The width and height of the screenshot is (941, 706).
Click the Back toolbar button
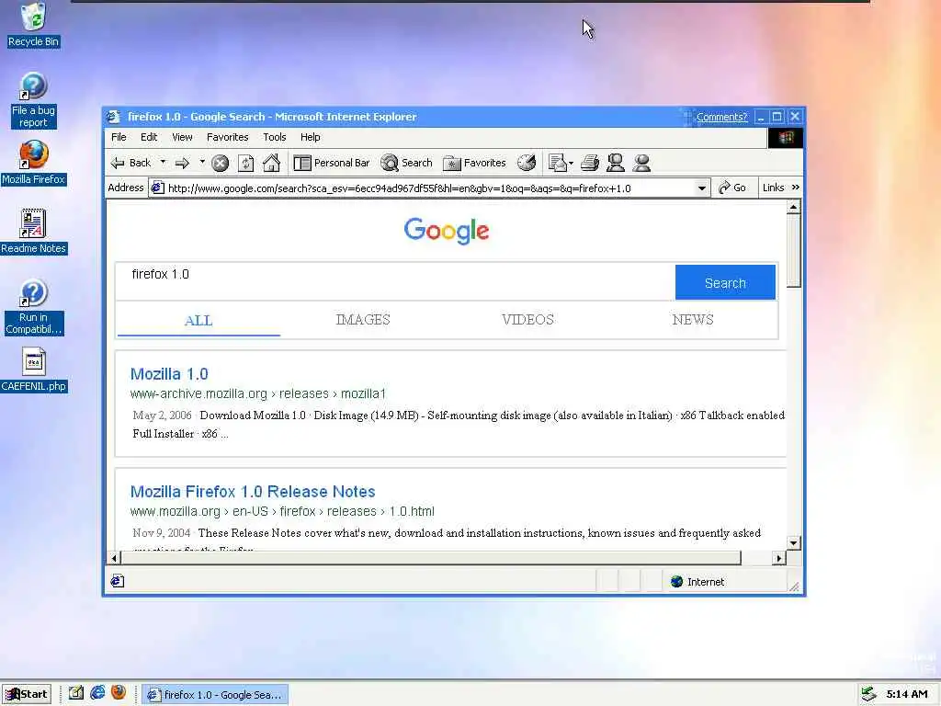pyautogui.click(x=130, y=163)
